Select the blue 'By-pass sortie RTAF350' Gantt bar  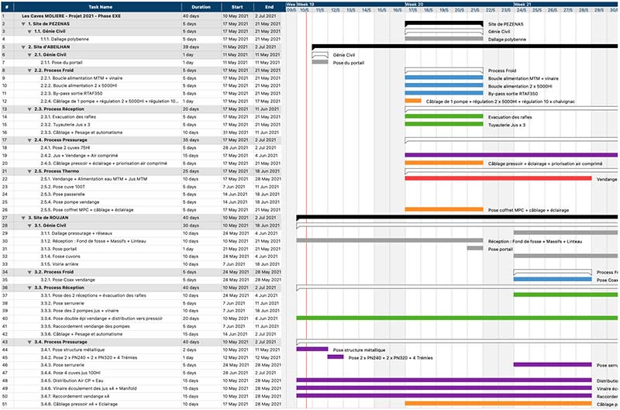tap(445, 93)
